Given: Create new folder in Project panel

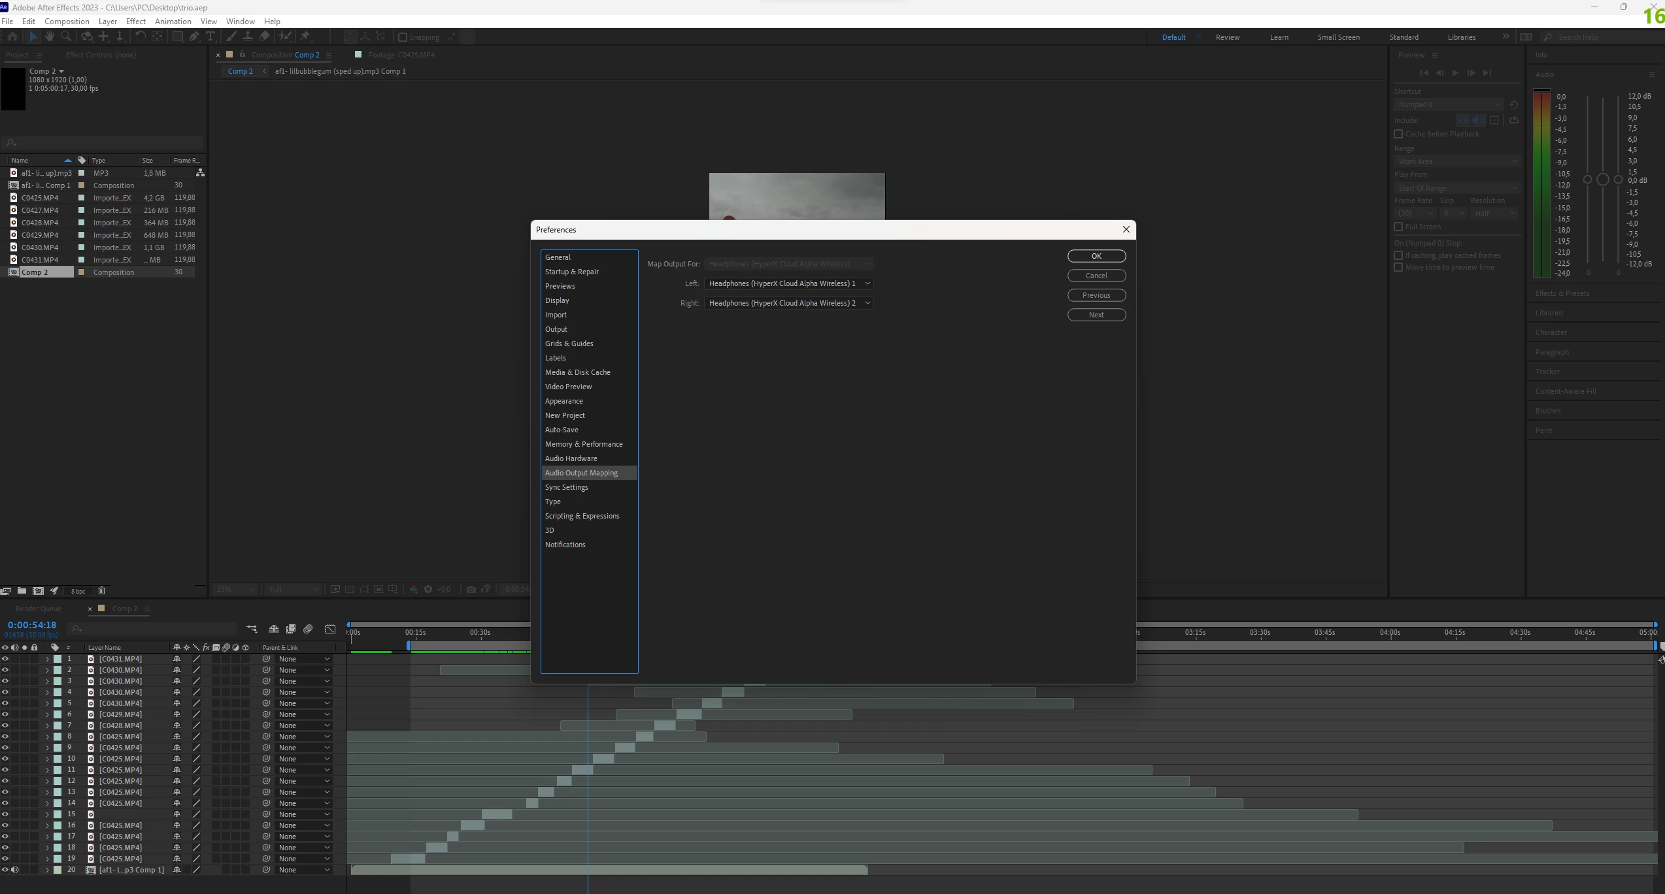Looking at the screenshot, I should 22,591.
